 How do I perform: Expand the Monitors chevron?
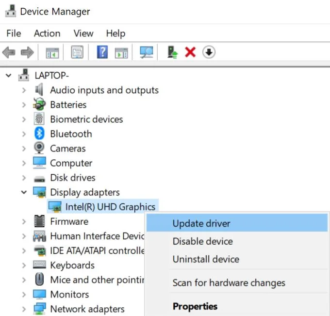[x=24, y=295]
